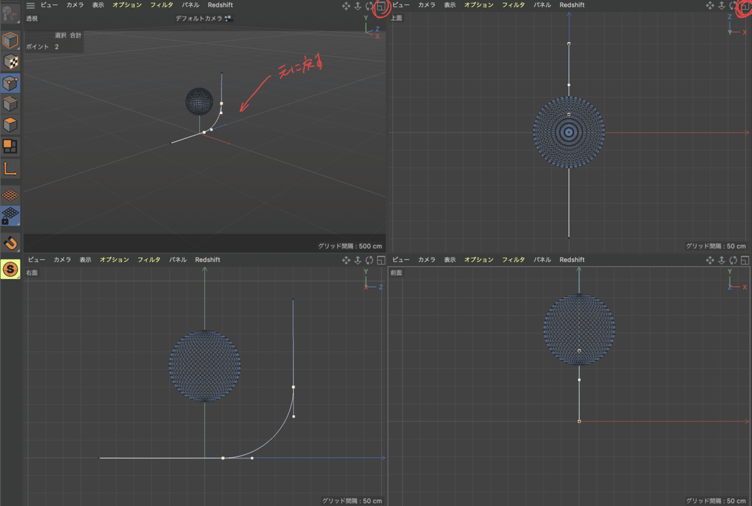Click the rotate icon in the 前面 view
The height and width of the screenshot is (506, 752).
pos(733,260)
